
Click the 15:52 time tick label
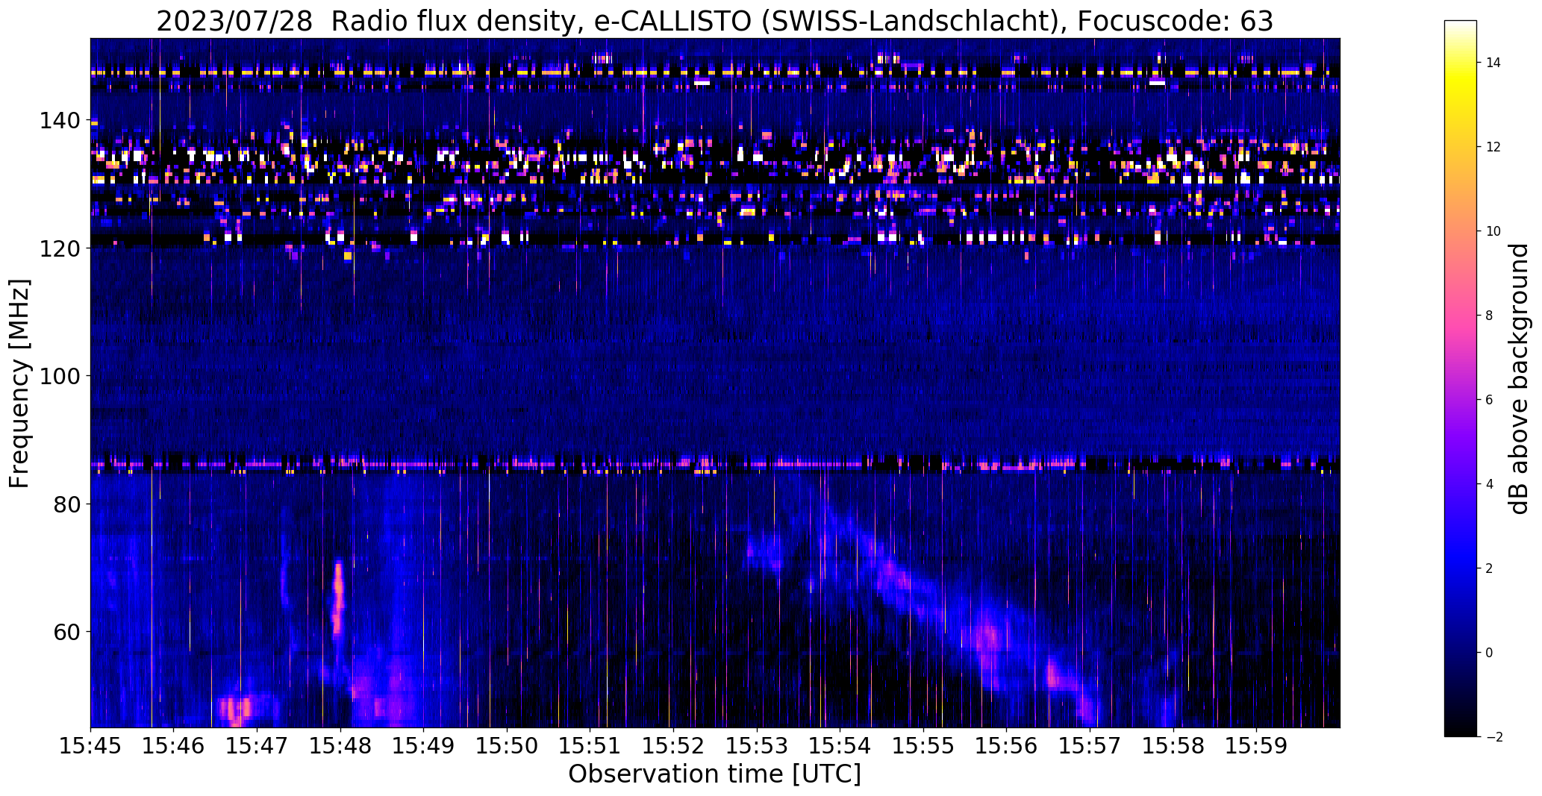pyautogui.click(x=674, y=746)
